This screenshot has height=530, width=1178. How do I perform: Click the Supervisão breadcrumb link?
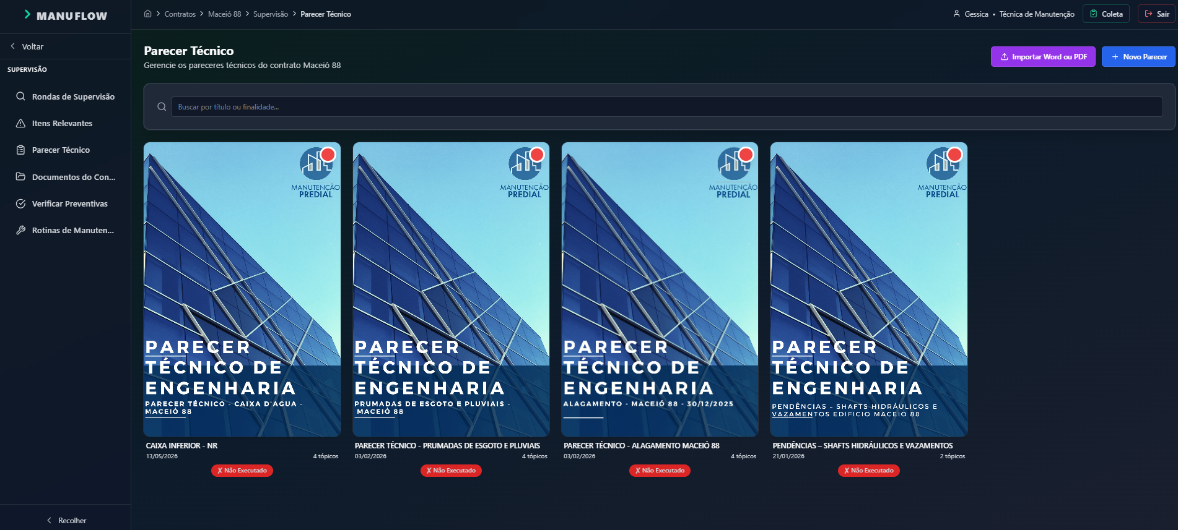(271, 14)
